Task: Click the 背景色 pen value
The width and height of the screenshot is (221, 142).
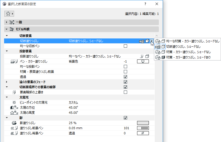Action: (73, 61)
